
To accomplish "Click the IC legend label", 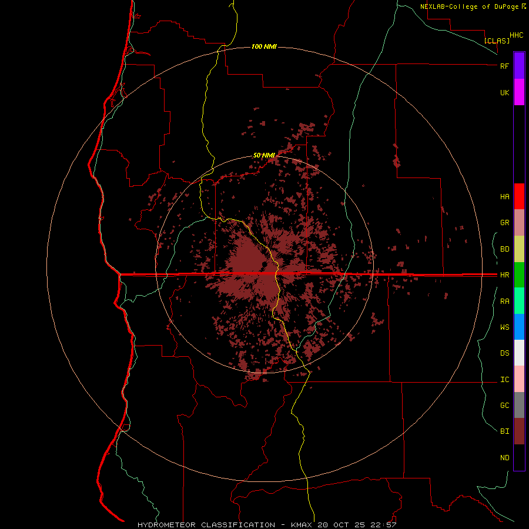I will (x=504, y=379).
